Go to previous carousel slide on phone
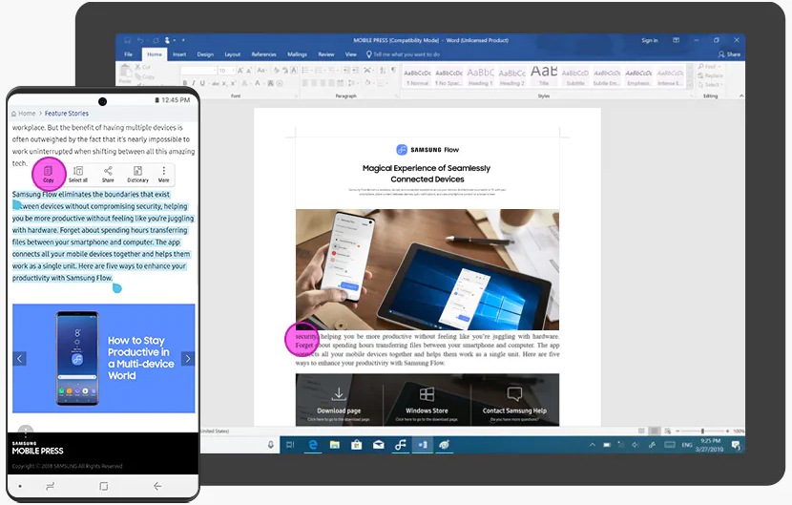Image resolution: width=792 pixels, height=505 pixels. point(20,359)
